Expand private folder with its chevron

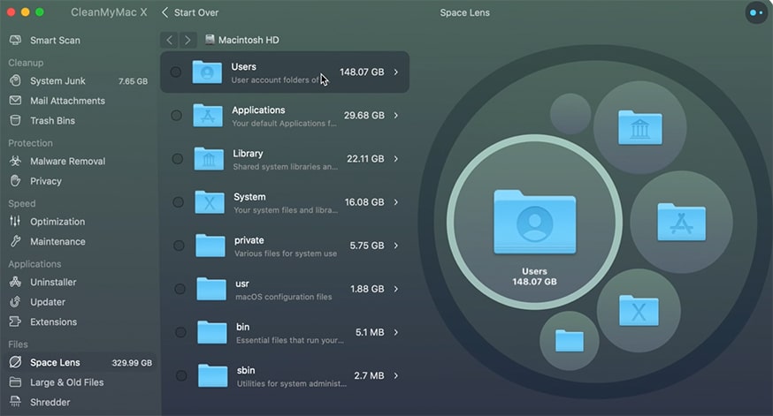396,246
